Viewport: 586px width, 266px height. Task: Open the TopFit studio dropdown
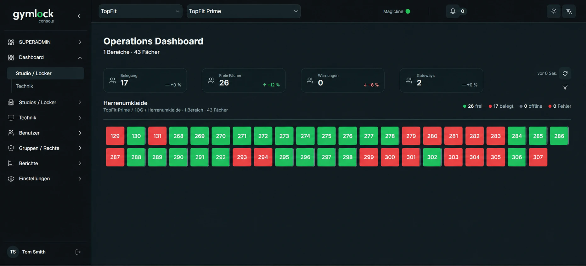pos(140,11)
